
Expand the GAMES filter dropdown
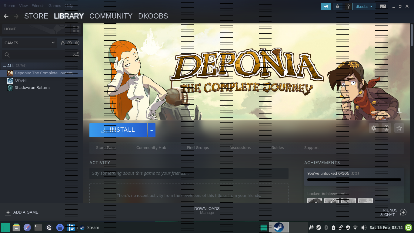point(29,43)
